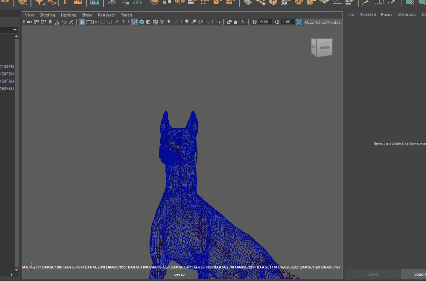The width and height of the screenshot is (426, 281).
Task: Click the Select Camera icon in panel toolbar
Action: pyautogui.click(x=29, y=22)
